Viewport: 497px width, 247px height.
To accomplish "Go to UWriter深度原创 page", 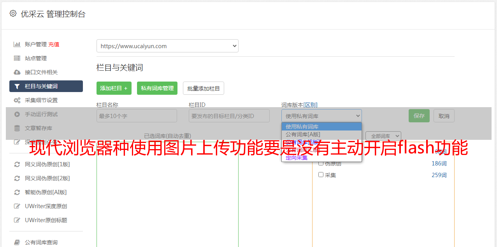I will click(46, 206).
